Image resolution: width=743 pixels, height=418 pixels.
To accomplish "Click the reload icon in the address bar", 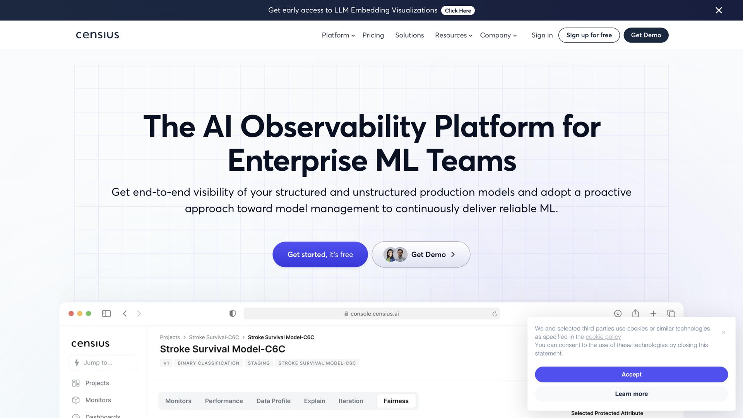I will pos(495,314).
